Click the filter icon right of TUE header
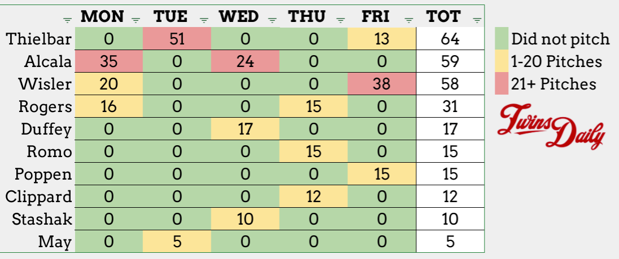 (x=204, y=20)
